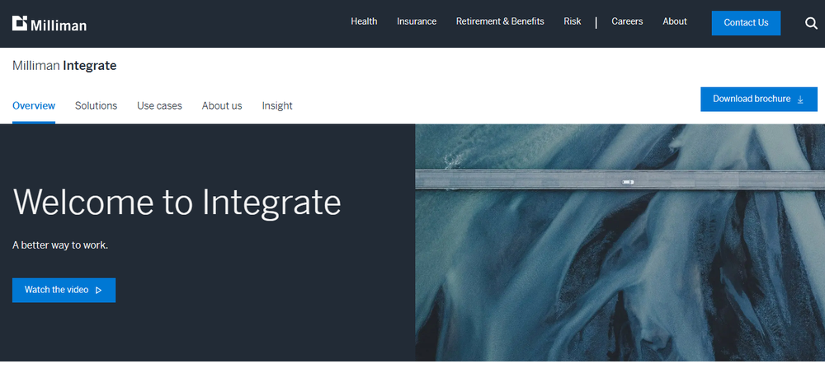The image size is (825, 373).
Task: Go to the Careers page
Action: click(627, 21)
